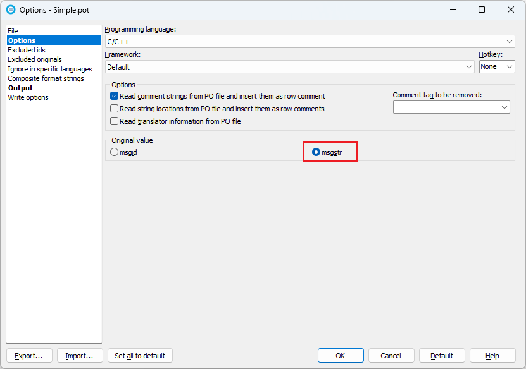Screen dimensions: 526x369
Task: Open the Hotkey dropdown
Action: point(506,66)
